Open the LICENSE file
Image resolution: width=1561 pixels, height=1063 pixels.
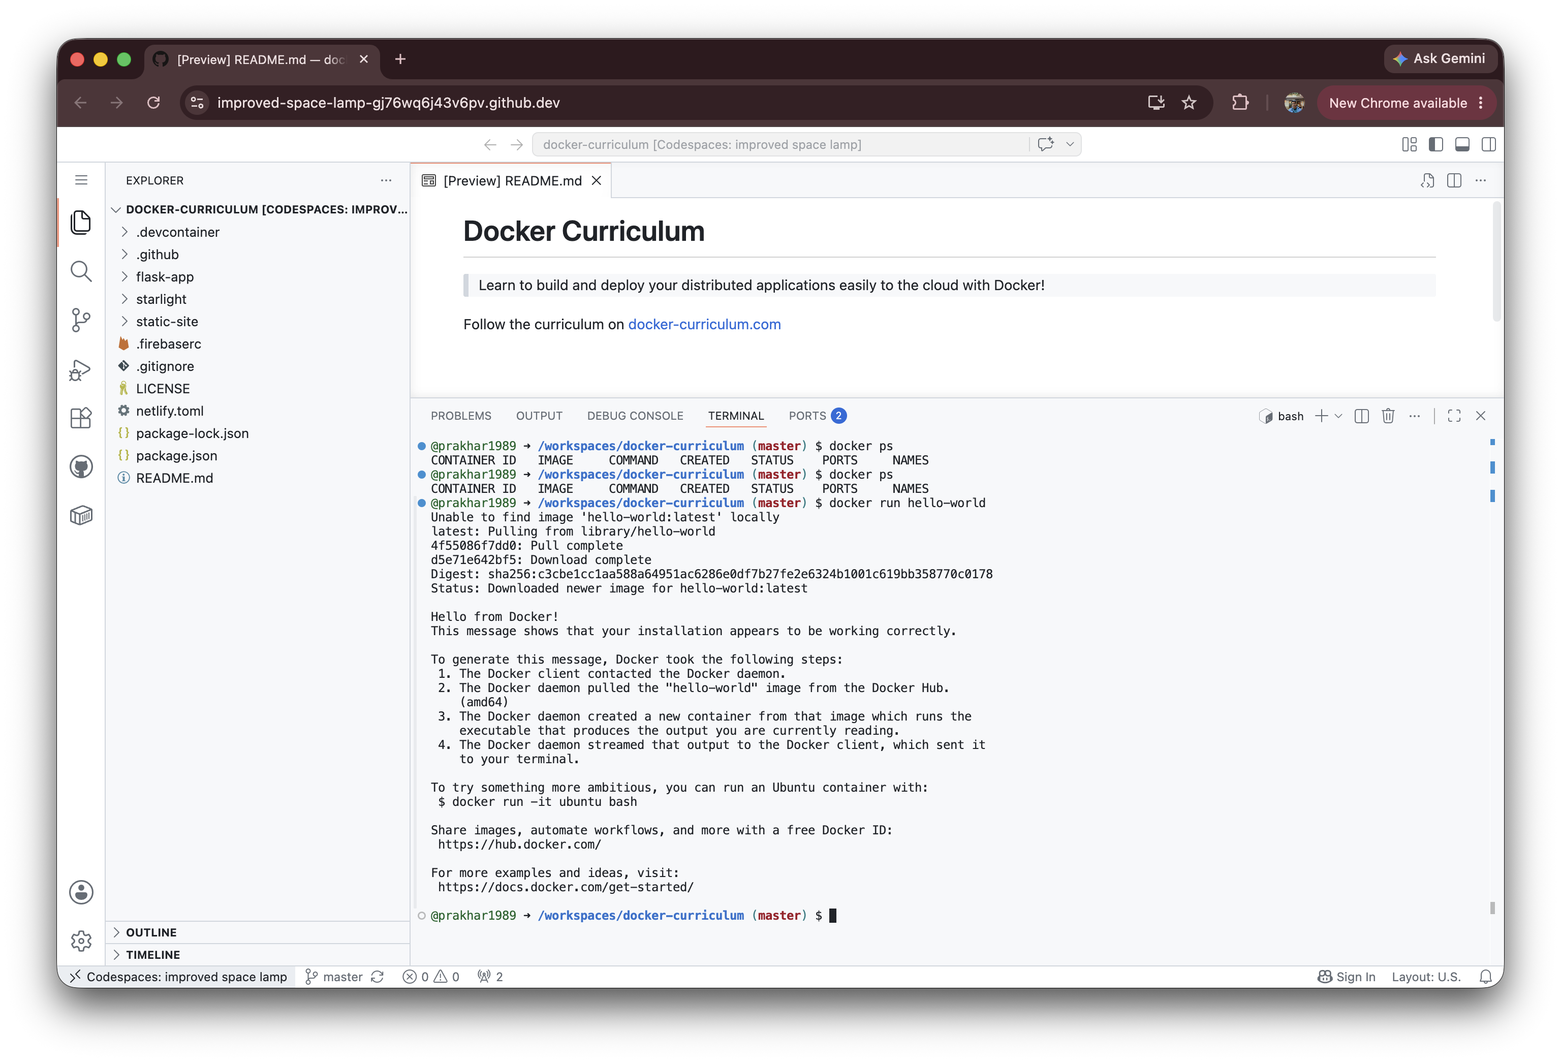257,389
